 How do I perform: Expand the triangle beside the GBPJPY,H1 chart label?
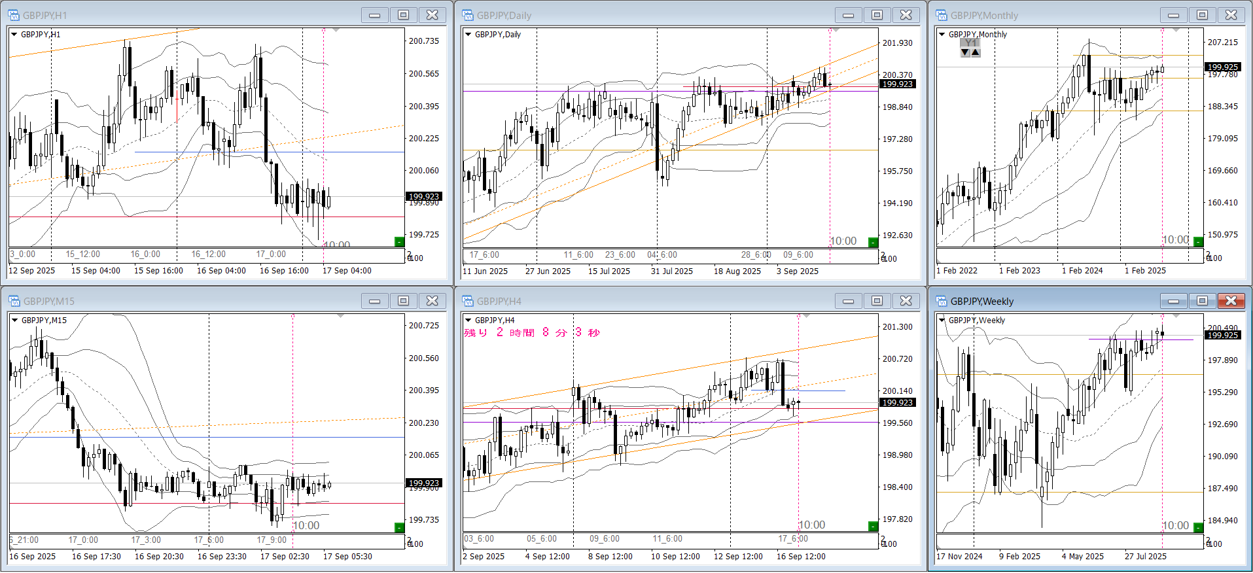(x=14, y=35)
